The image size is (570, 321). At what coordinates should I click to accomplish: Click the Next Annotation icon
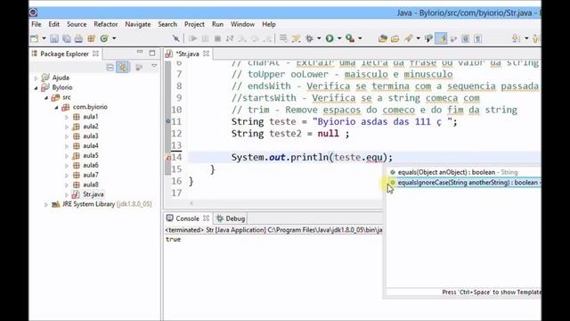(517, 38)
